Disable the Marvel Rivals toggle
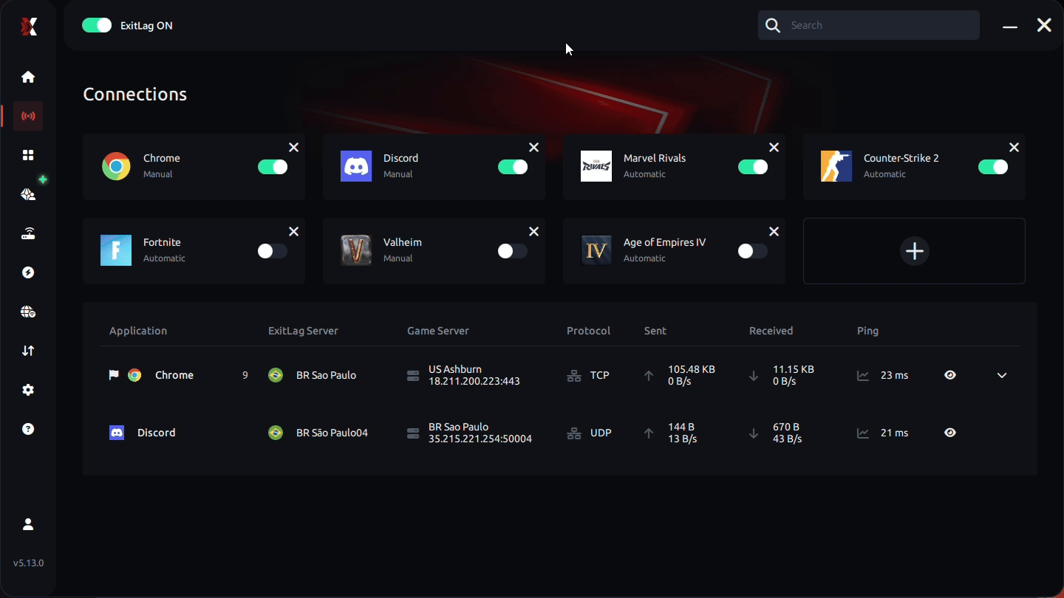Screen dimensions: 1064x598 click(753, 167)
